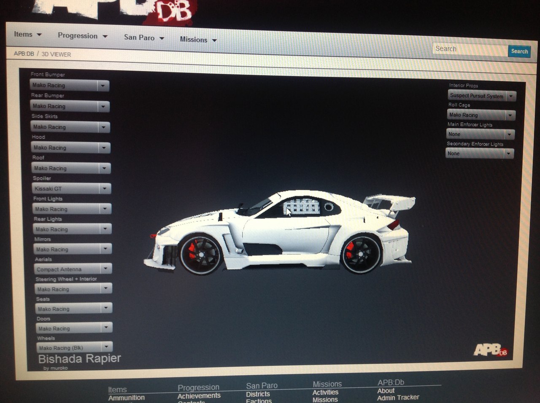
Task: Open the Districts footer link
Action: (x=258, y=395)
